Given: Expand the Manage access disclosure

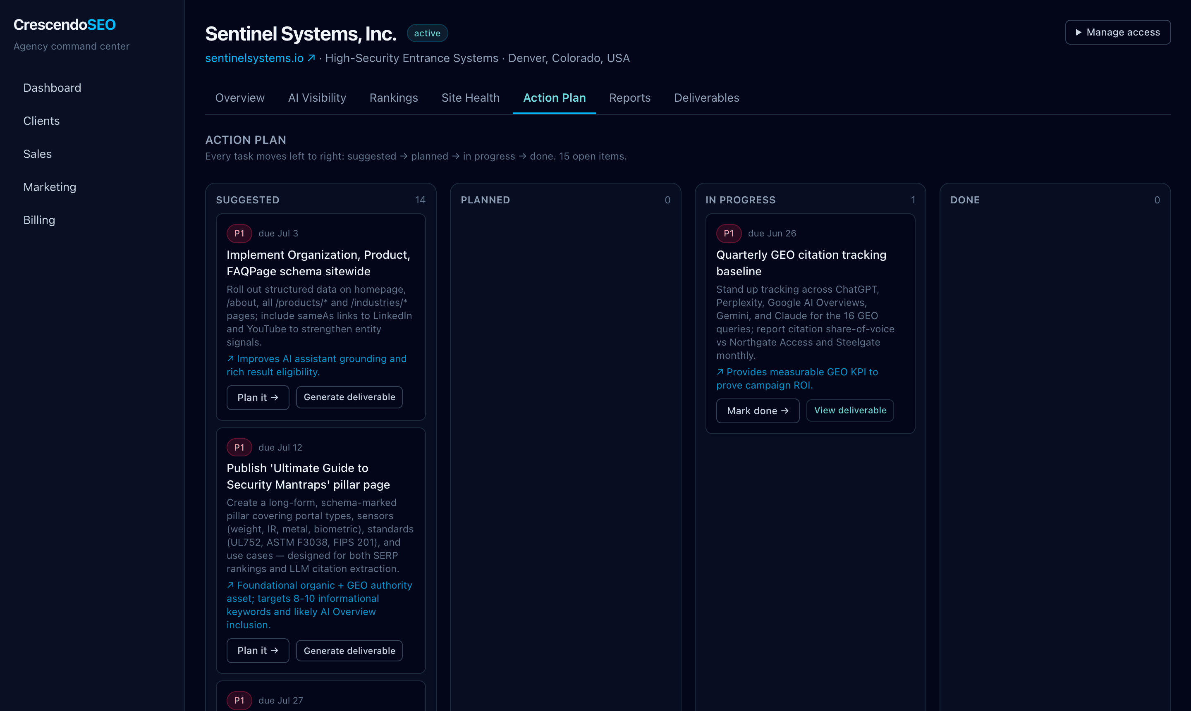Looking at the screenshot, I should [1118, 32].
